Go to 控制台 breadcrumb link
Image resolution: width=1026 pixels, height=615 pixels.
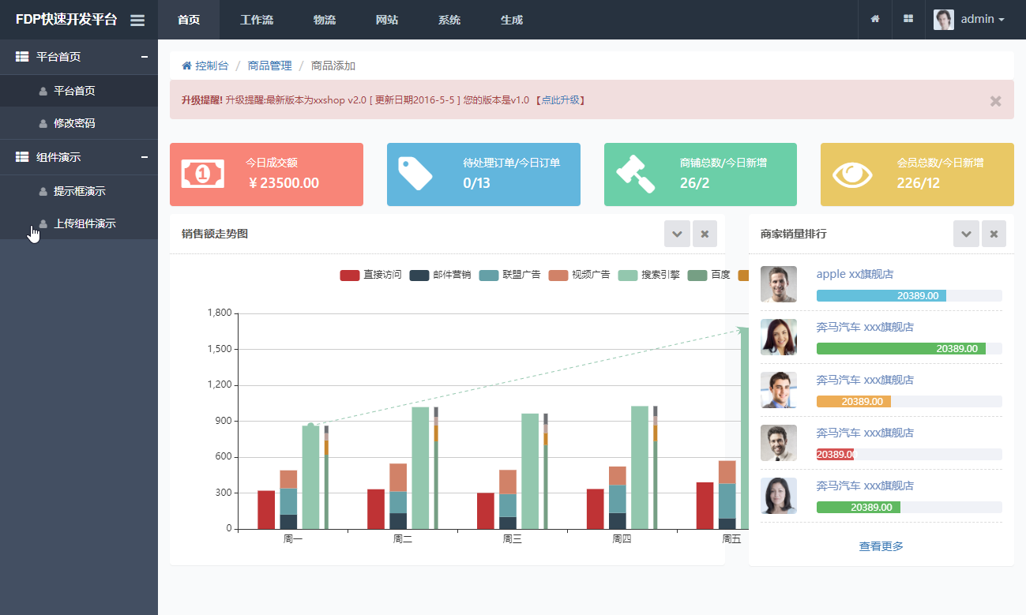[x=205, y=66]
